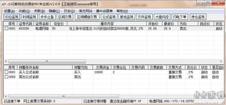
Task: Switch to 价位监视 tab button
Action: point(12,17)
